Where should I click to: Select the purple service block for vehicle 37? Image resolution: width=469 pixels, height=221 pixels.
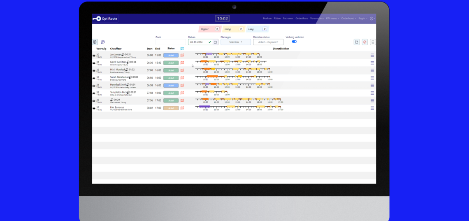(x=204, y=106)
